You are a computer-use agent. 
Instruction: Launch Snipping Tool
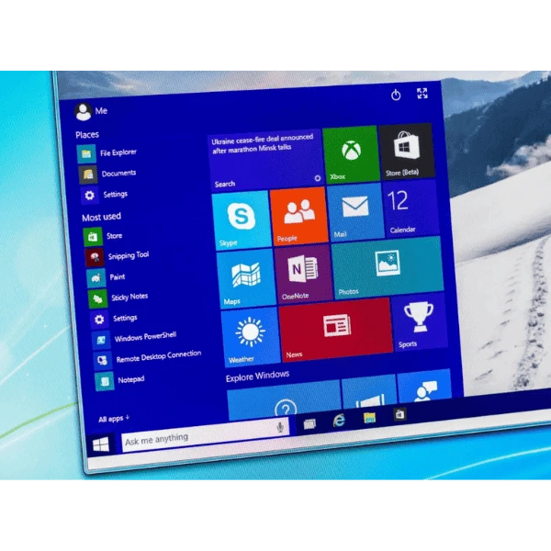pos(118,256)
